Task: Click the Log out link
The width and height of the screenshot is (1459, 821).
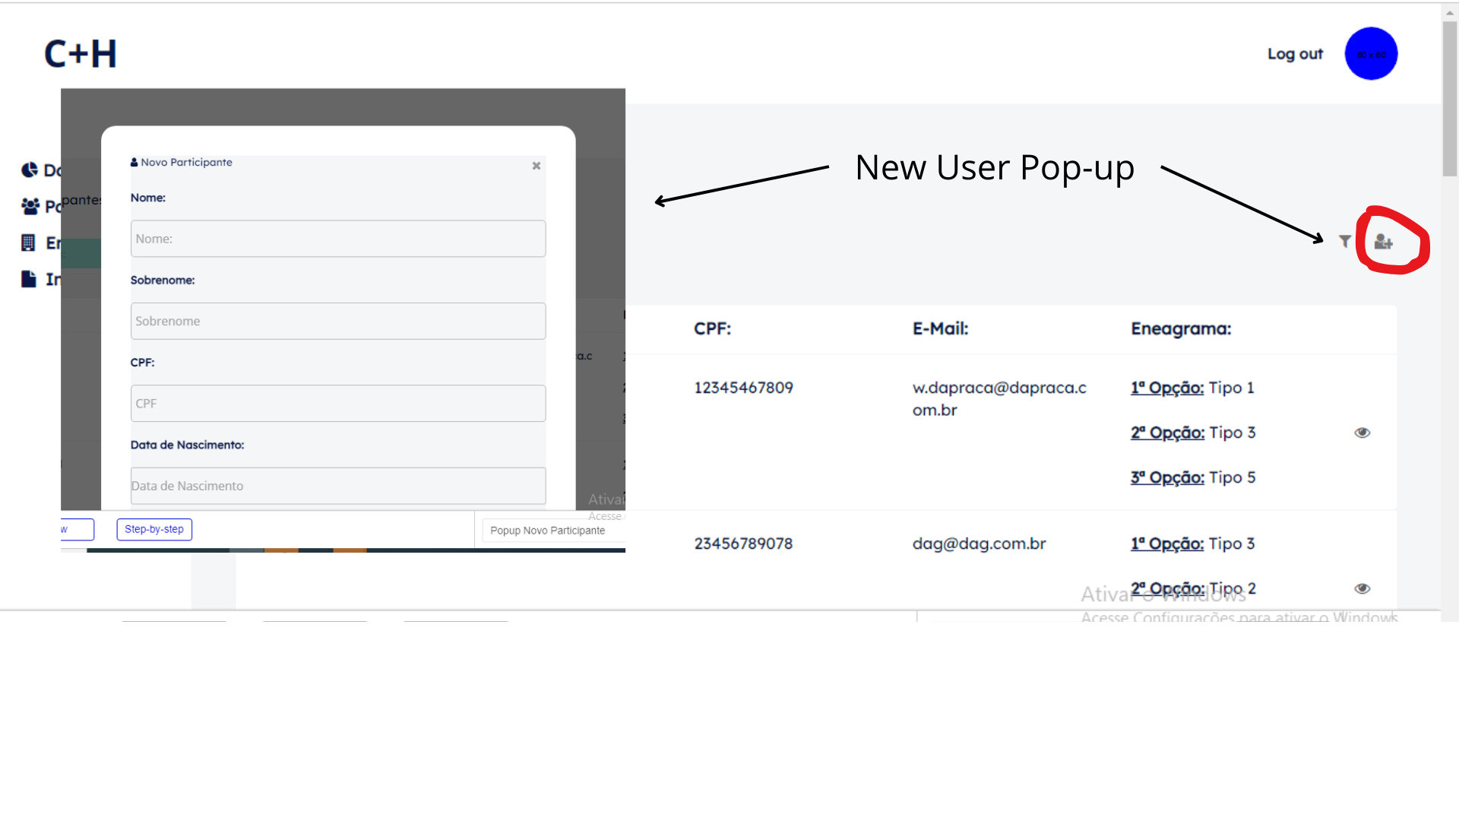Action: pos(1295,54)
